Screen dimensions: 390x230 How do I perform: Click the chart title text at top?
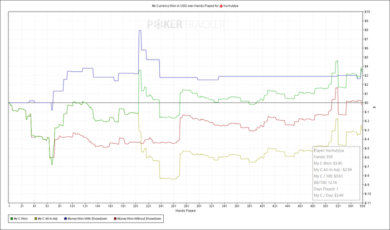195,6
